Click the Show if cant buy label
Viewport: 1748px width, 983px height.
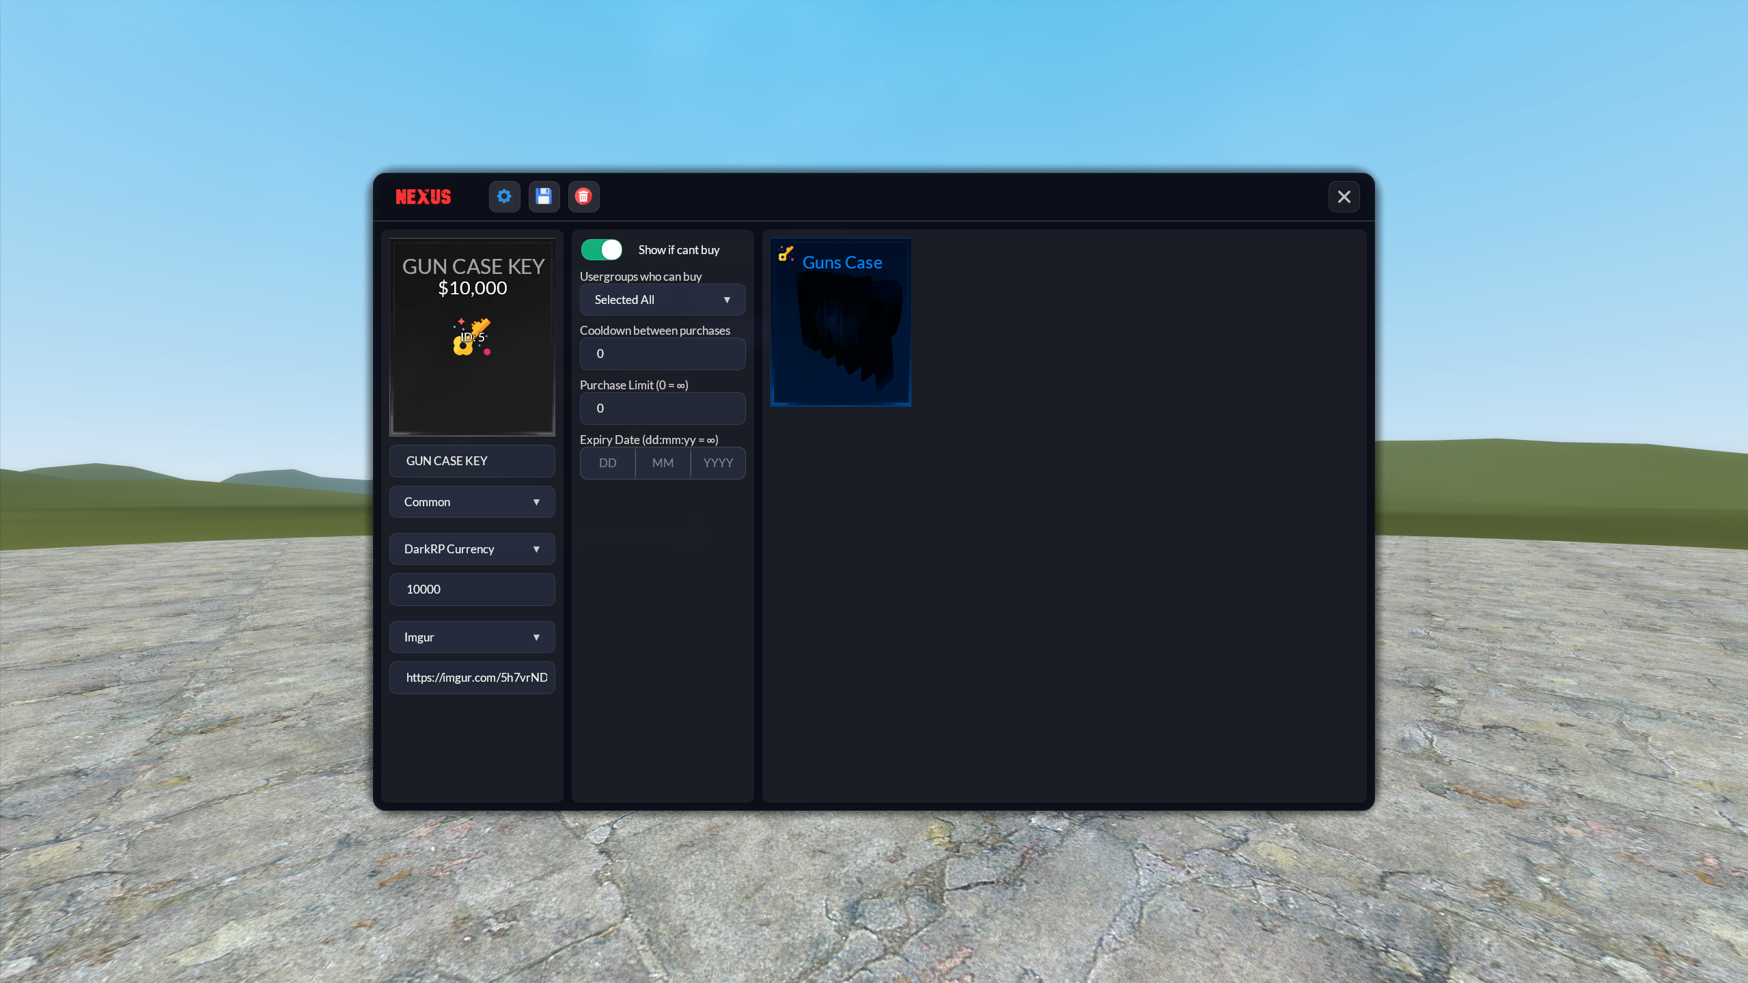pyautogui.click(x=678, y=250)
